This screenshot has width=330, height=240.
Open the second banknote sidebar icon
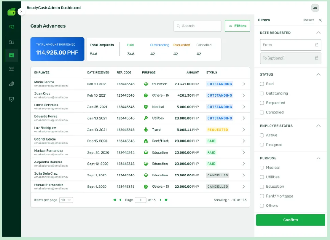click(11, 42)
